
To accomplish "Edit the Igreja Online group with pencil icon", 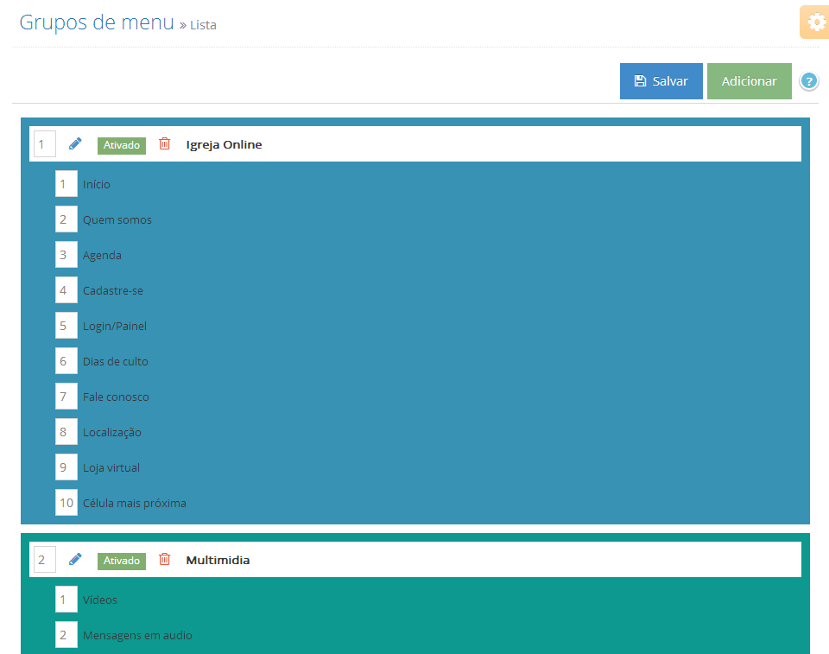I will (x=75, y=144).
